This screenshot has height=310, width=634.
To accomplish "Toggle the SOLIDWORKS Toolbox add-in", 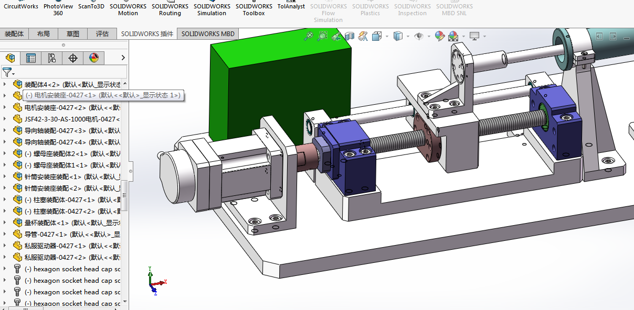I will (x=254, y=9).
